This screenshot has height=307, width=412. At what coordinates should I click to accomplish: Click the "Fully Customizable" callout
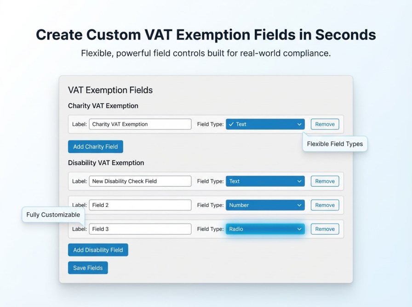tap(52, 214)
